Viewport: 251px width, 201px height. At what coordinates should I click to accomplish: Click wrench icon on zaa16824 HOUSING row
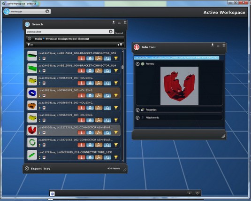(99, 108)
